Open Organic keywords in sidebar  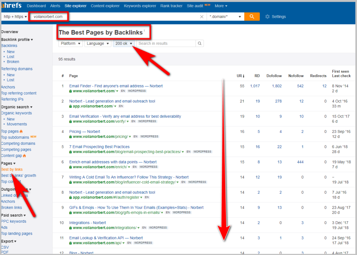[16, 113]
